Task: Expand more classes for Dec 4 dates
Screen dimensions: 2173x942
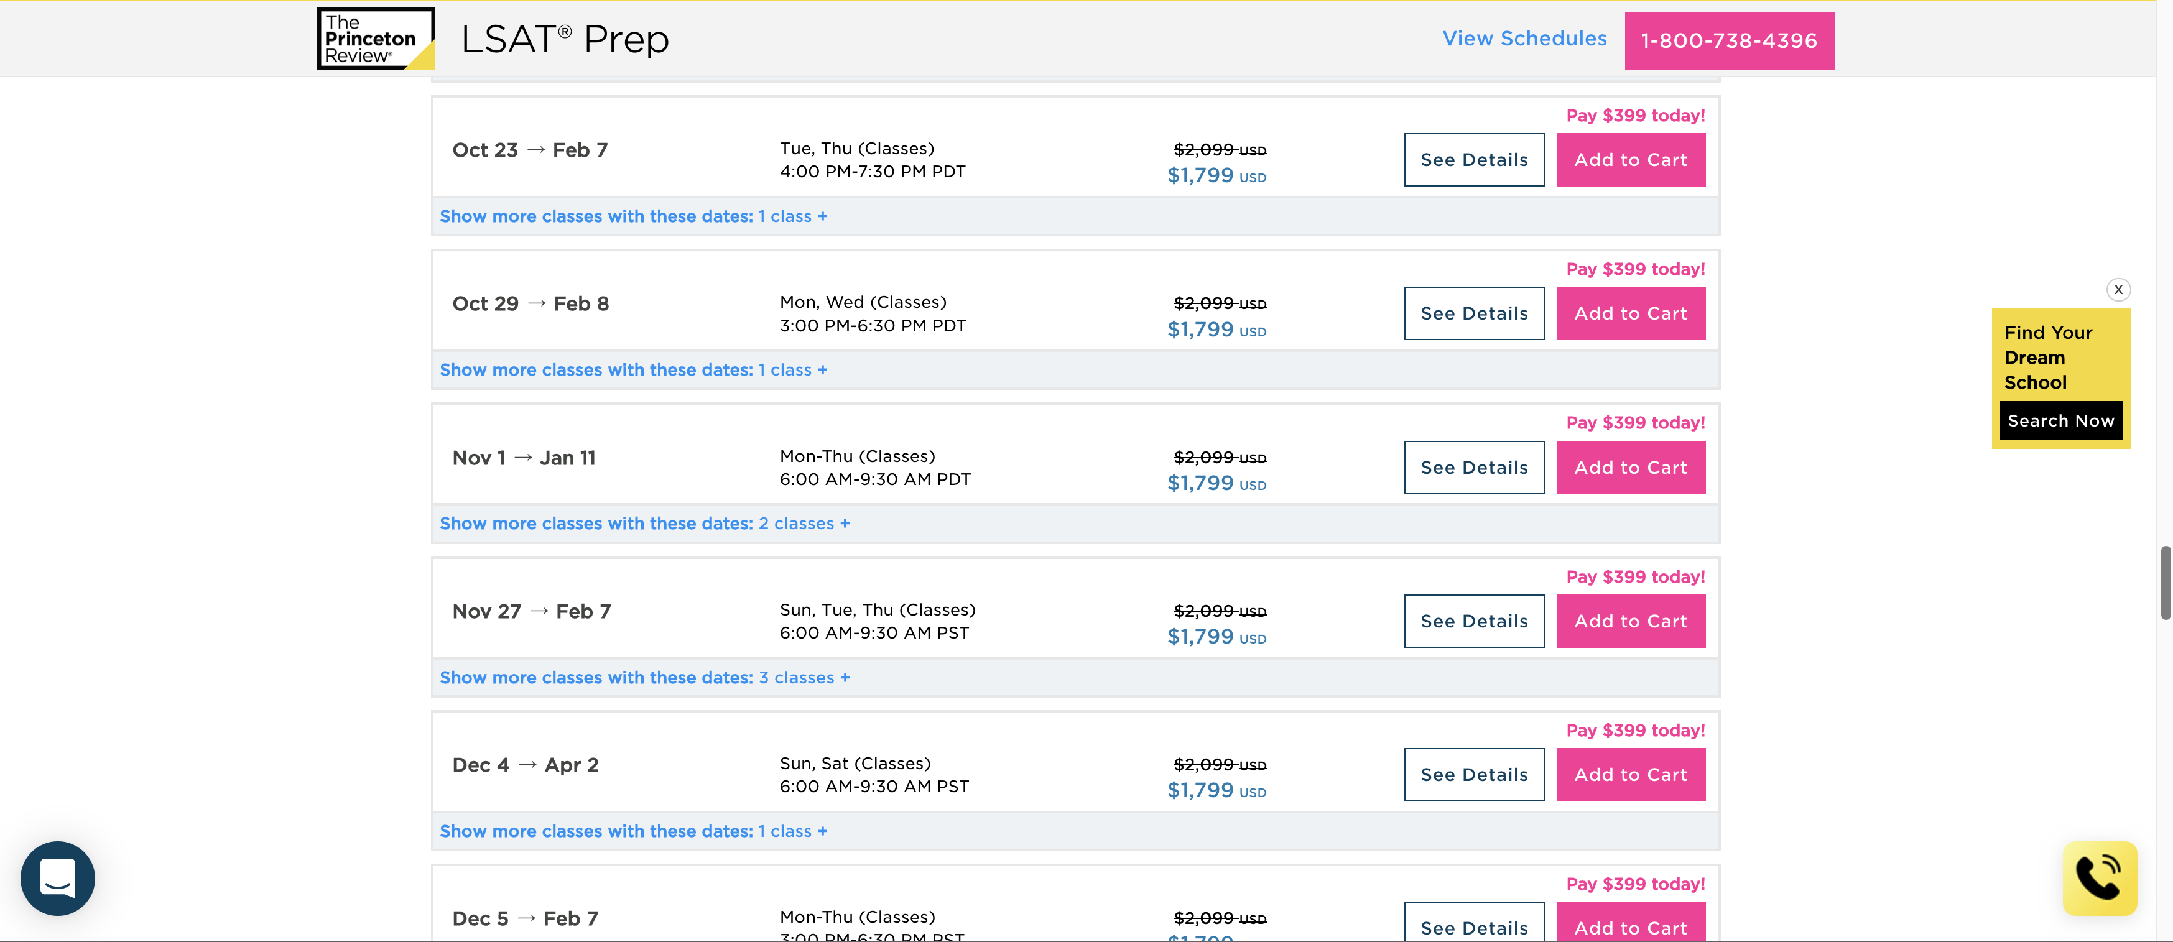Action: click(632, 831)
